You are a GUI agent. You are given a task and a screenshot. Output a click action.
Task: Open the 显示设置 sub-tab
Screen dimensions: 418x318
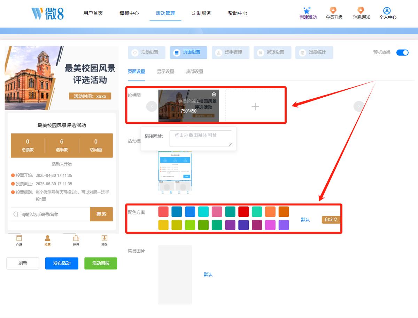point(165,72)
